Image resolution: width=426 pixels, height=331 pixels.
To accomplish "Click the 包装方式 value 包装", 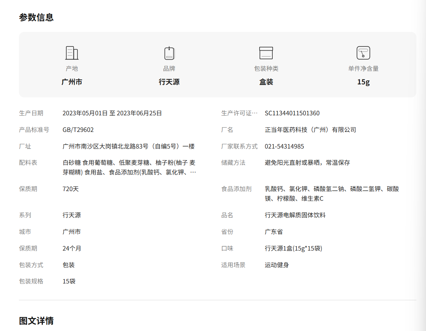I will click(69, 265).
